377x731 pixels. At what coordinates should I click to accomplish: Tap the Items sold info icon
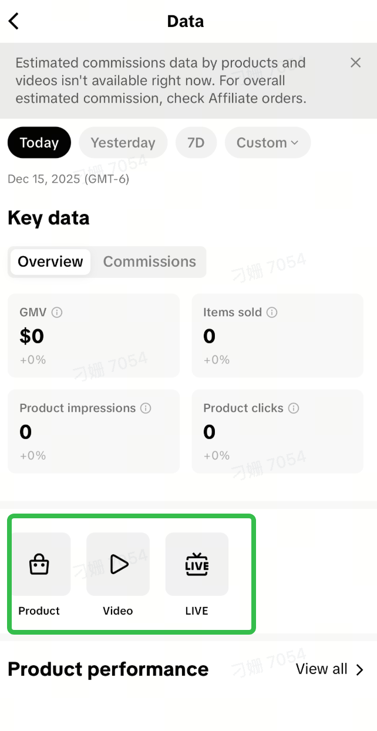point(272,313)
